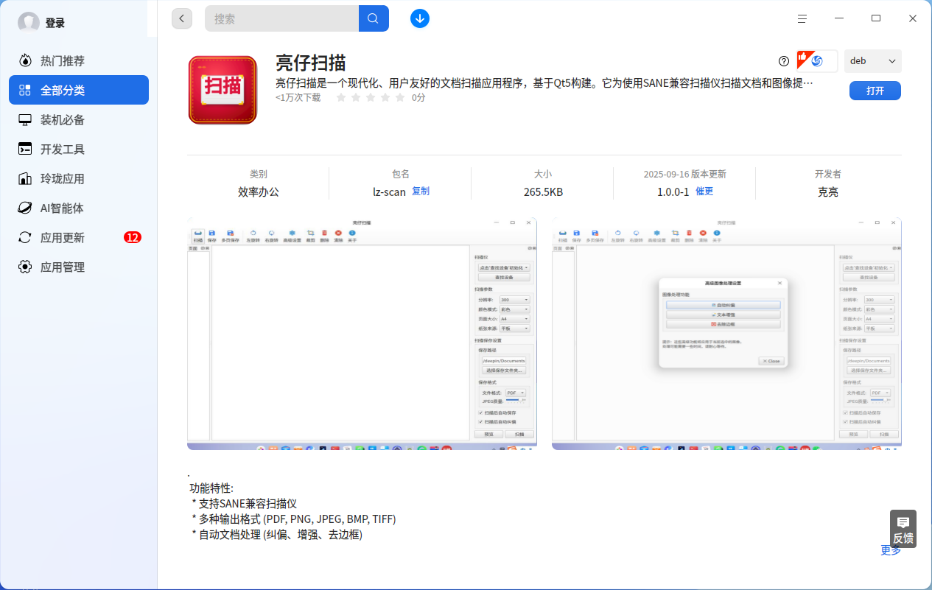Open the hamburger main menu
This screenshot has height=590, width=932.
pos(802,18)
